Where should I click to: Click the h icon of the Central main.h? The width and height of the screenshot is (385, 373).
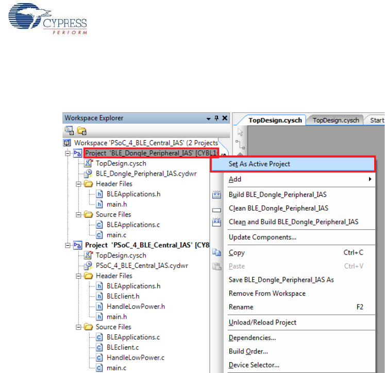click(x=99, y=317)
